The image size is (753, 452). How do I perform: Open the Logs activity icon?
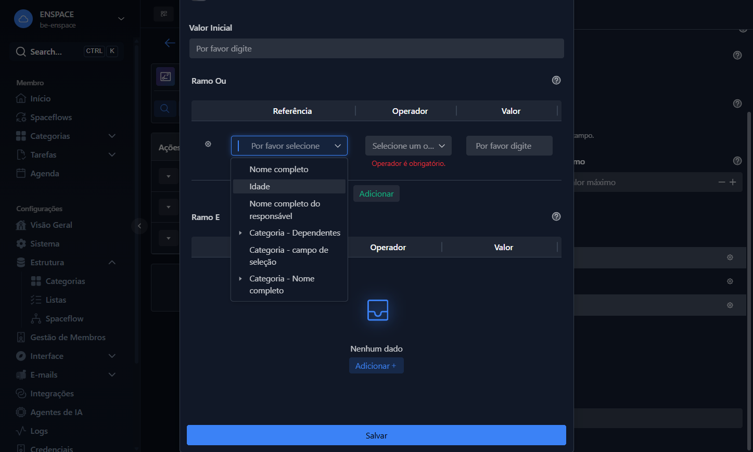21,431
